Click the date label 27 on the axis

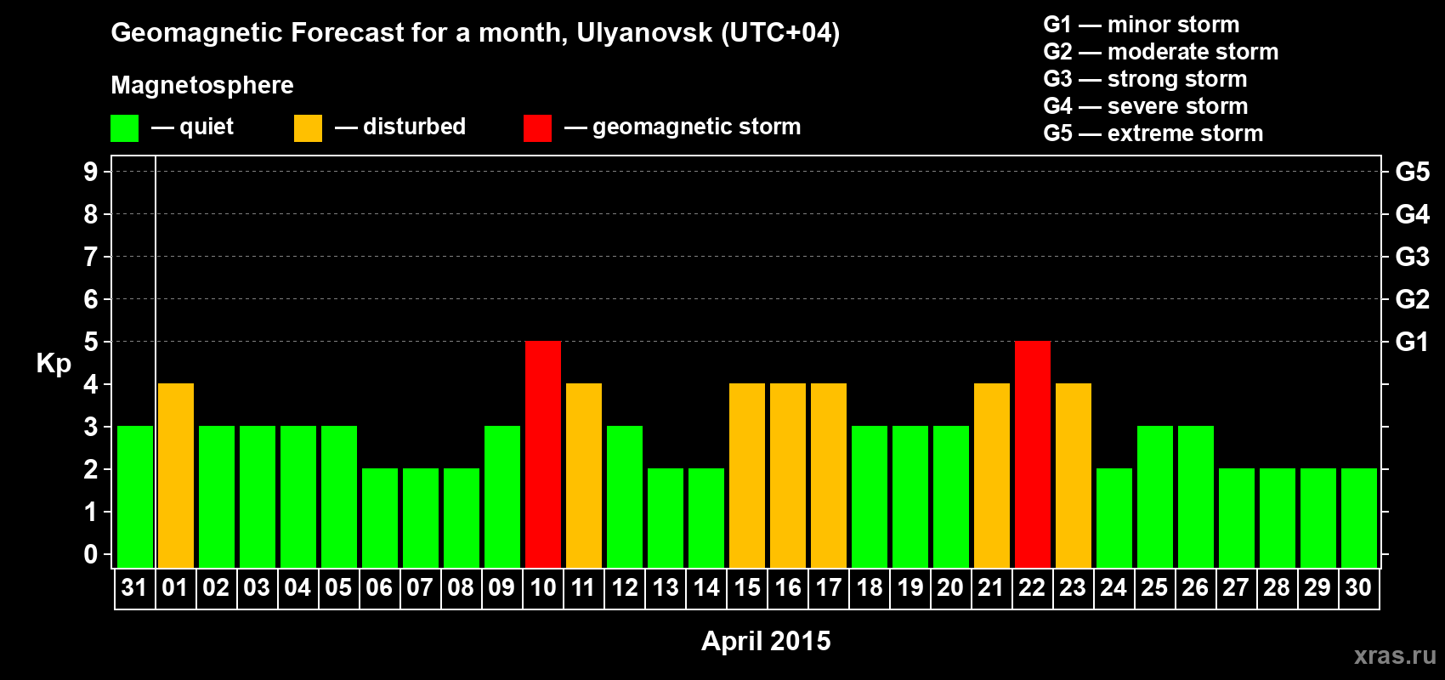(x=1236, y=587)
